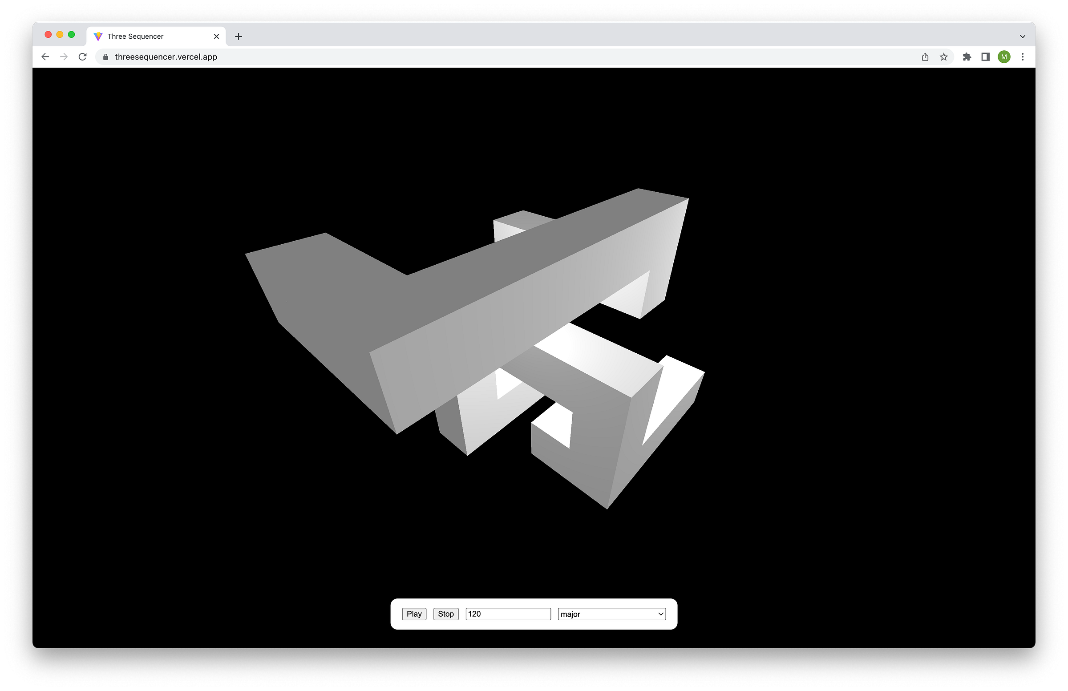The image size is (1068, 691).
Task: Expand the tab search chevron
Action: [1023, 36]
